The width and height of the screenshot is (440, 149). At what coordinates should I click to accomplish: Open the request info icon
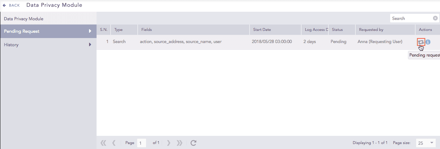pyautogui.click(x=428, y=42)
